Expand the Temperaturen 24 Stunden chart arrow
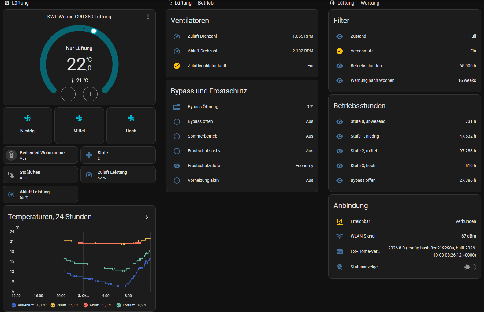The image size is (484, 312). click(x=147, y=217)
